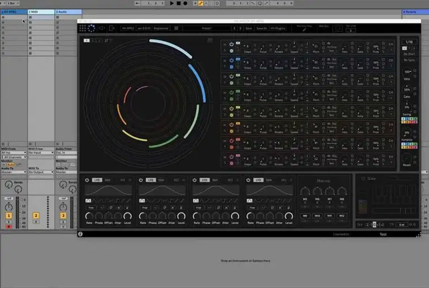Toggle power on third LFO module
Image resolution: width=429 pixels, height=288 pixels.
(194, 180)
